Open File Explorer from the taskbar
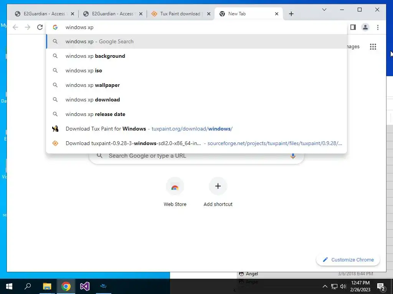The image size is (393, 294). pos(47,286)
